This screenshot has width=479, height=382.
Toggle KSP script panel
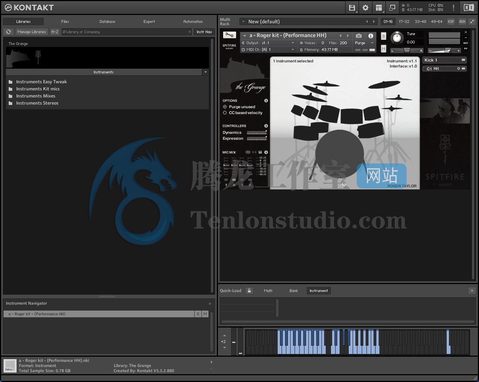451,22
